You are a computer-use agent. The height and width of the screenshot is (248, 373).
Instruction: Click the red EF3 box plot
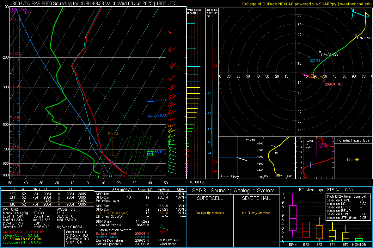click(306, 229)
